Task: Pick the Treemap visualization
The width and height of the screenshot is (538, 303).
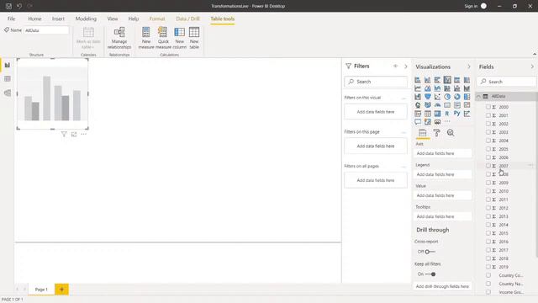Action: click(x=467, y=97)
